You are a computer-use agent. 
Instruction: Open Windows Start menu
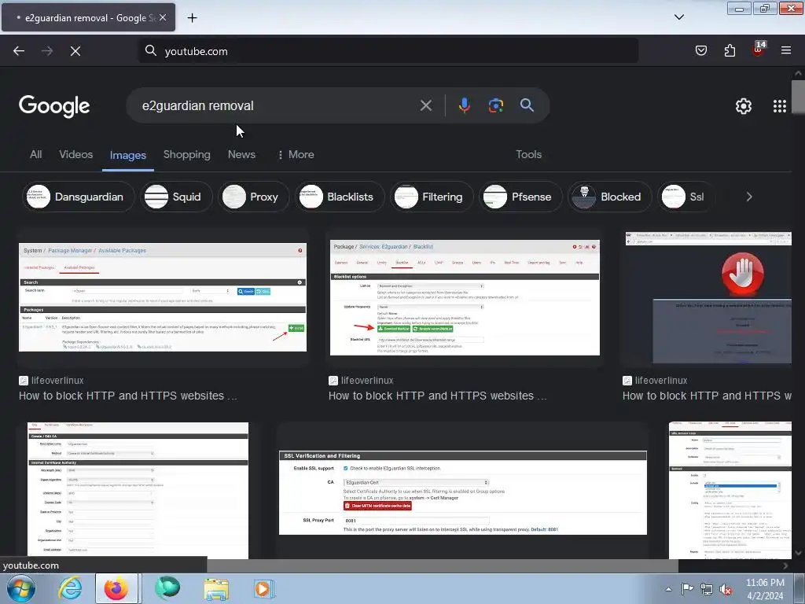[21, 588]
